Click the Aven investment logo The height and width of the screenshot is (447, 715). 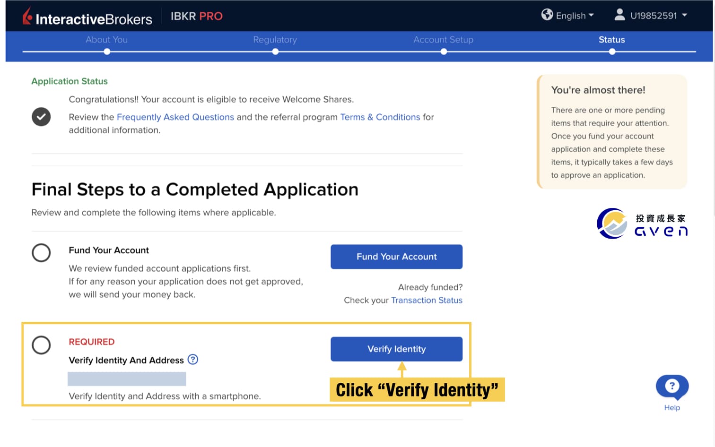pyautogui.click(x=642, y=224)
